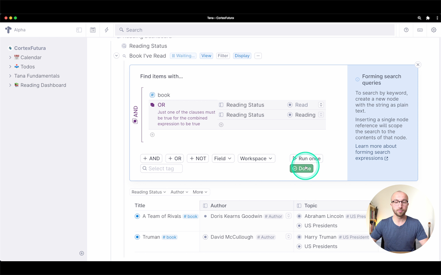Open the browser extensions puzzle icon

click(x=428, y=18)
